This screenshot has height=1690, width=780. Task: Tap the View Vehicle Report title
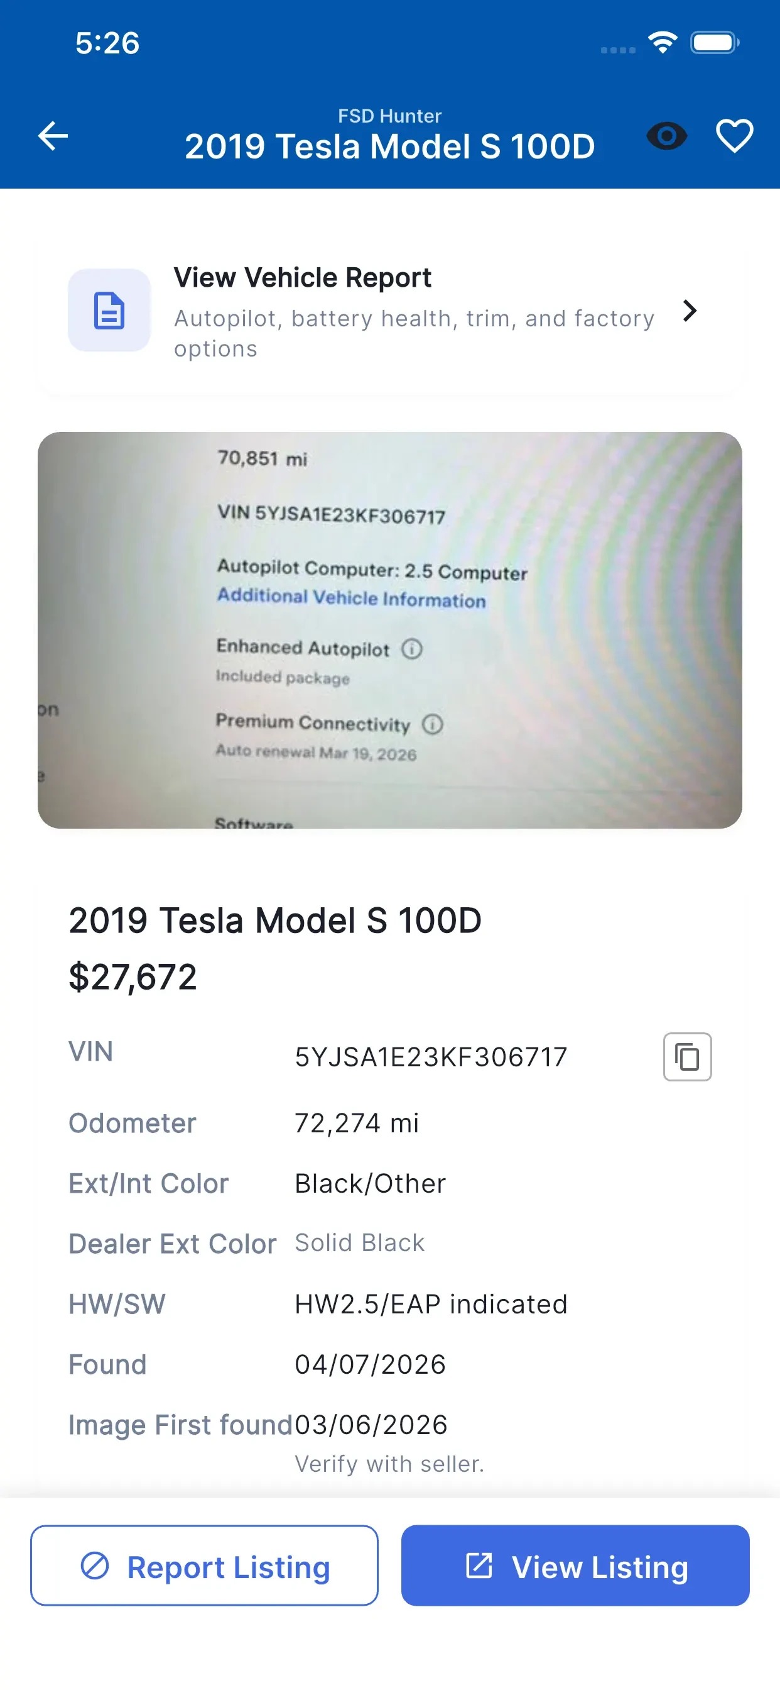click(x=302, y=277)
